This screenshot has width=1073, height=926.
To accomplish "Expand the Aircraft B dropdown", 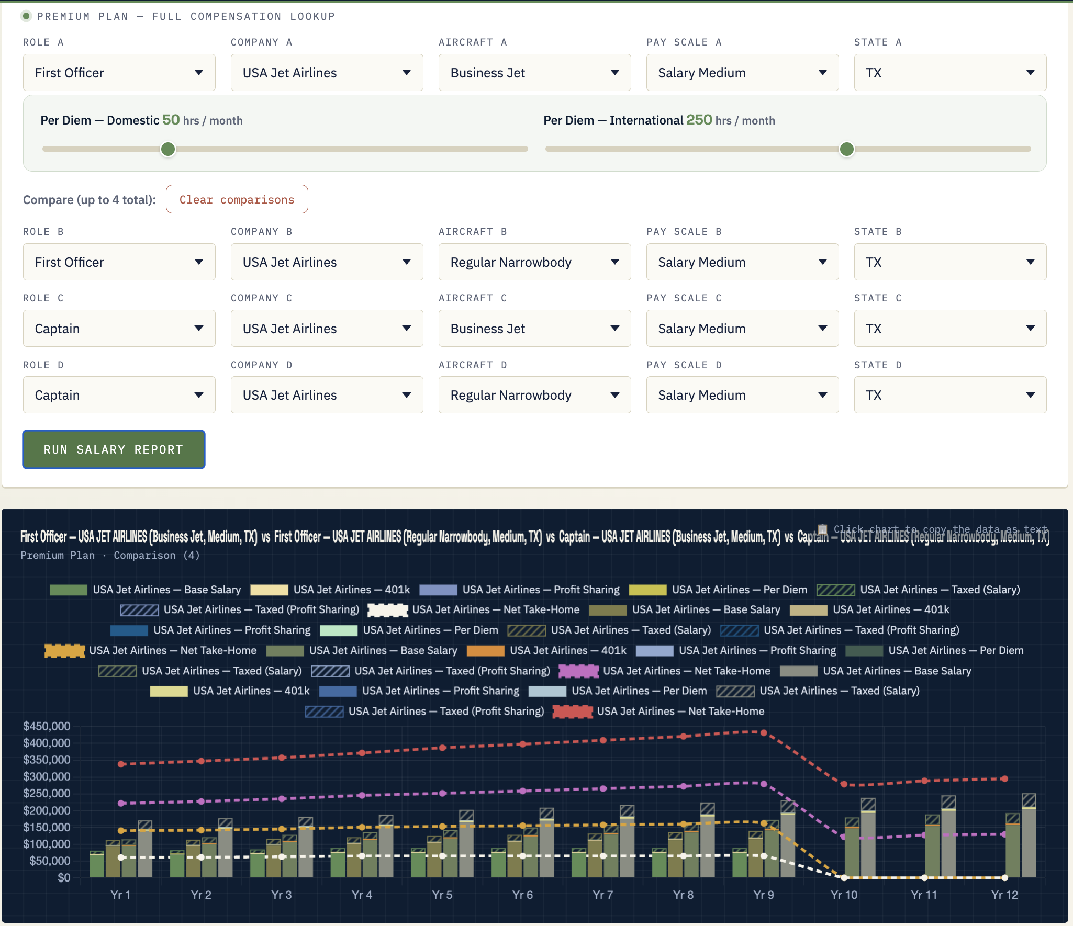I will (x=535, y=262).
